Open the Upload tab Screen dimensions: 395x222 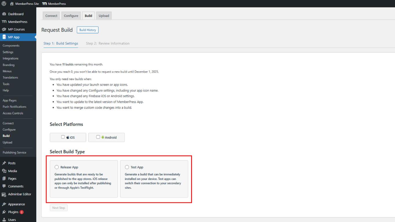click(x=104, y=16)
